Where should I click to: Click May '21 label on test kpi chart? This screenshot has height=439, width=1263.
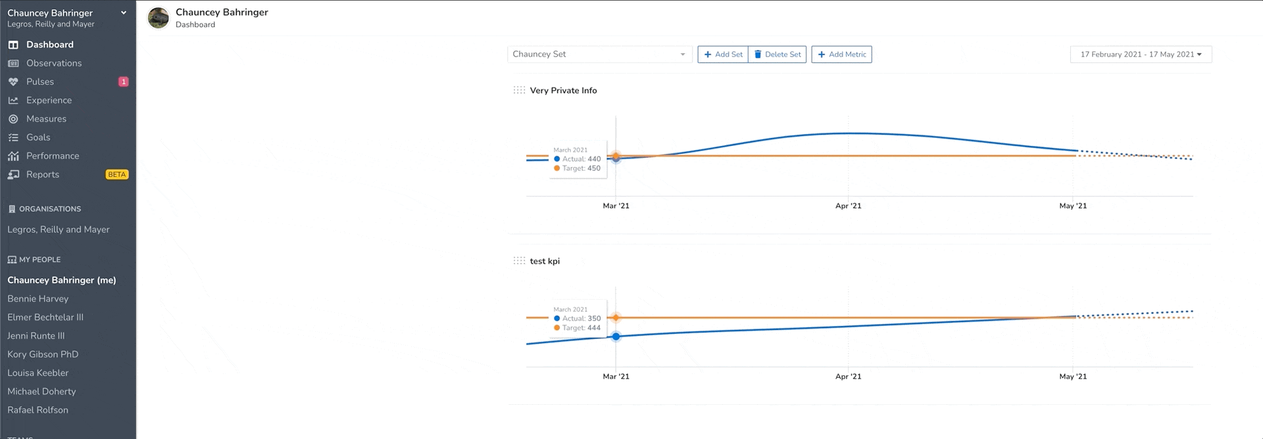pos(1073,377)
